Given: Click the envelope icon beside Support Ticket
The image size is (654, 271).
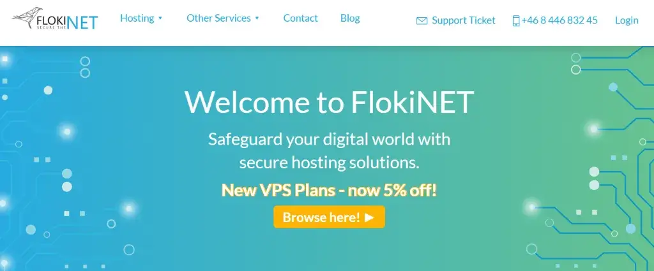Looking at the screenshot, I should click(x=422, y=21).
